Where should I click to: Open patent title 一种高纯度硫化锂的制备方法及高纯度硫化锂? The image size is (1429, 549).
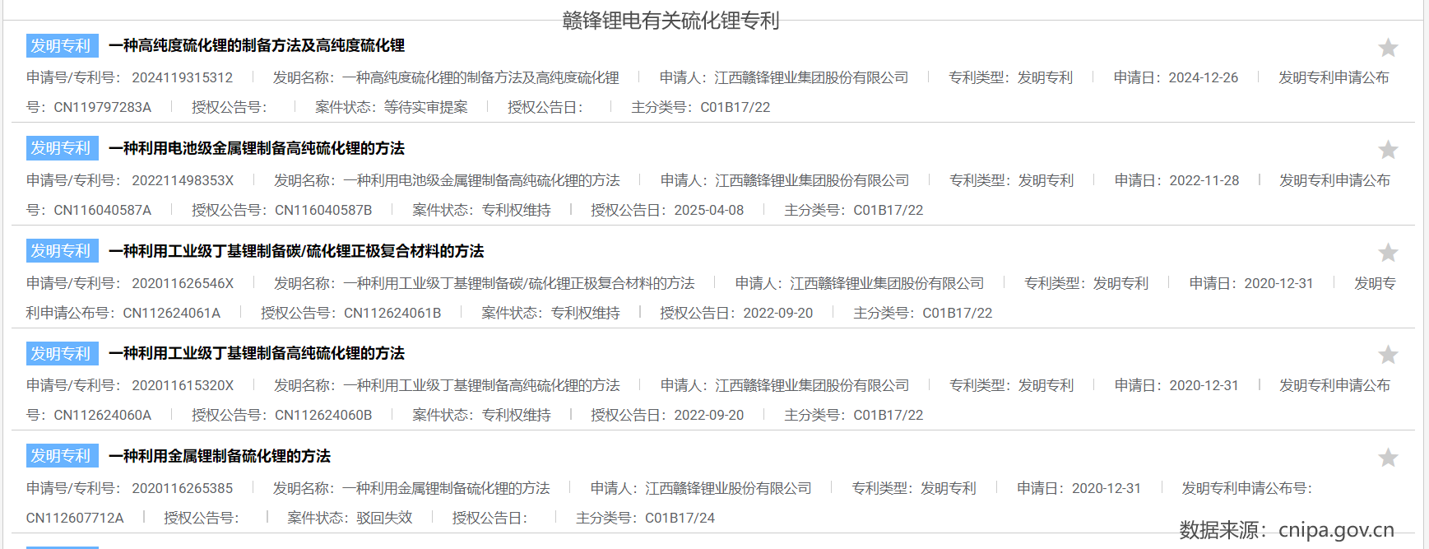[257, 45]
